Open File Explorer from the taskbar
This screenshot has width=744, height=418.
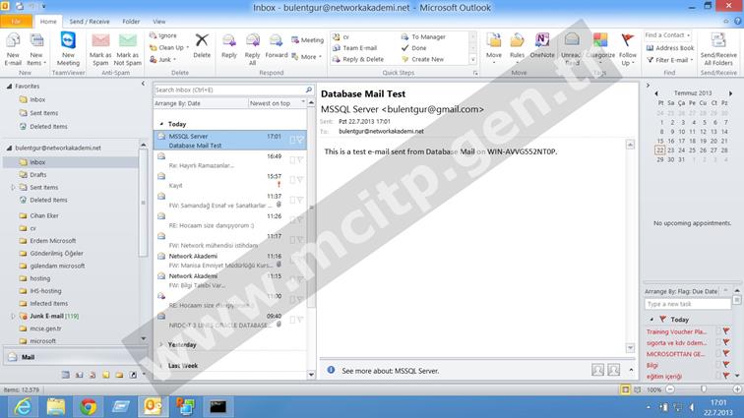pos(55,406)
